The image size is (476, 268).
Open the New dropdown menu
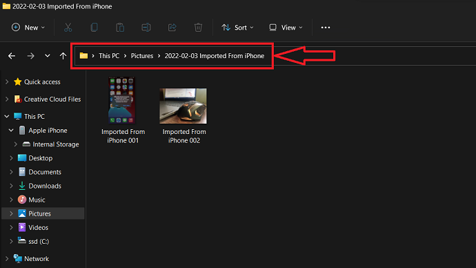tap(28, 28)
